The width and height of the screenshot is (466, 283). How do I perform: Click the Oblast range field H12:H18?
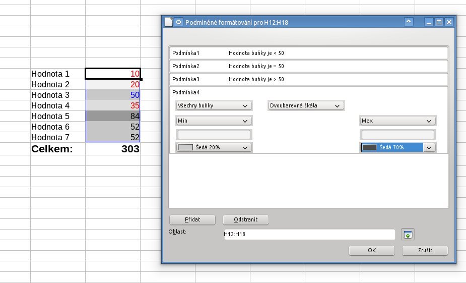(x=309, y=234)
